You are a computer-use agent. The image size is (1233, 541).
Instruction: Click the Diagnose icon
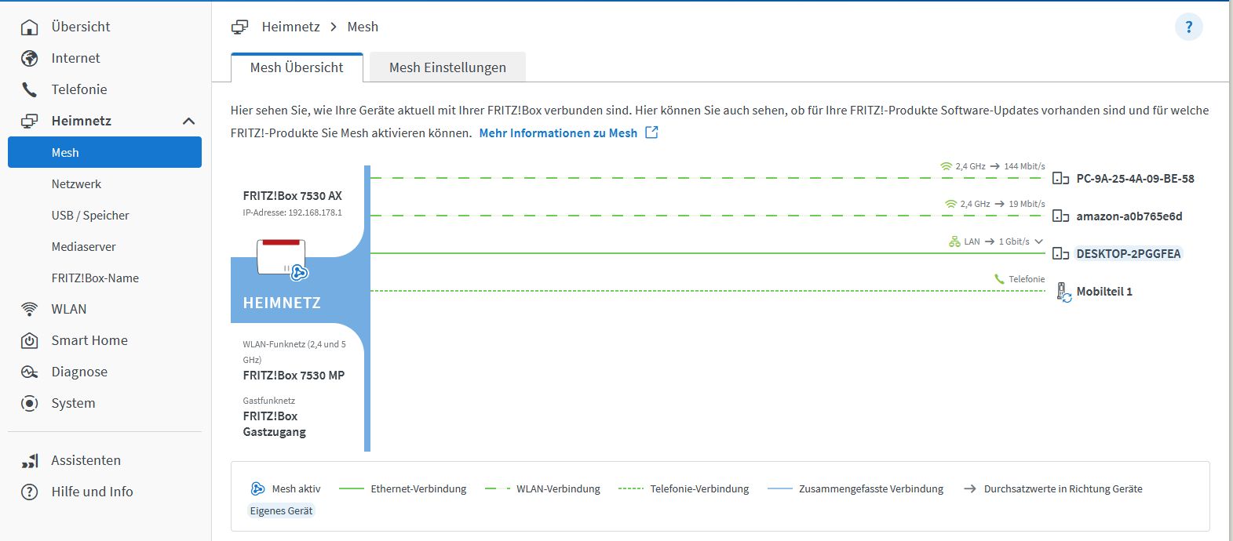click(x=29, y=372)
